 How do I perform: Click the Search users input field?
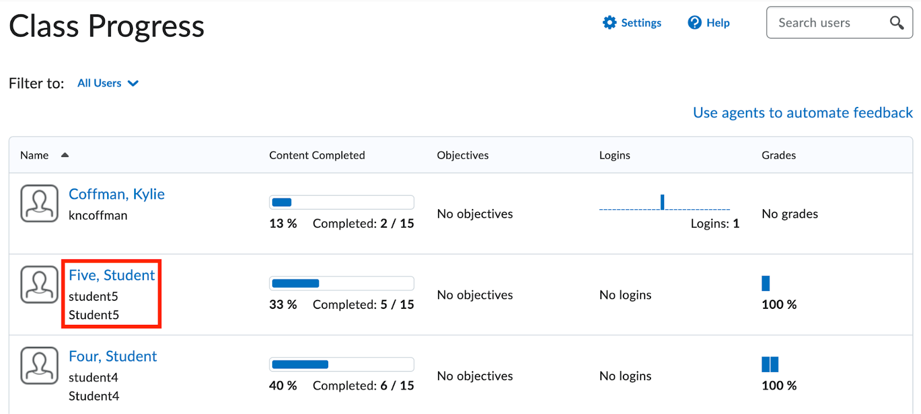pyautogui.click(x=829, y=22)
